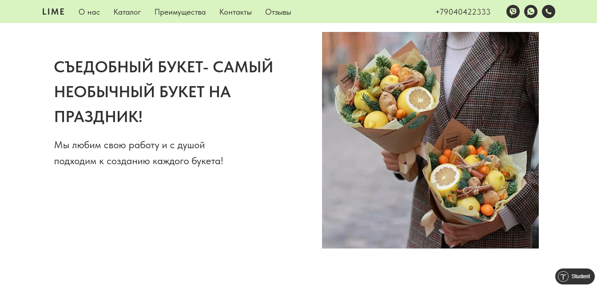The width and height of the screenshot is (597, 288).
Task: Jump to Отзывы reviews
Action: click(278, 12)
